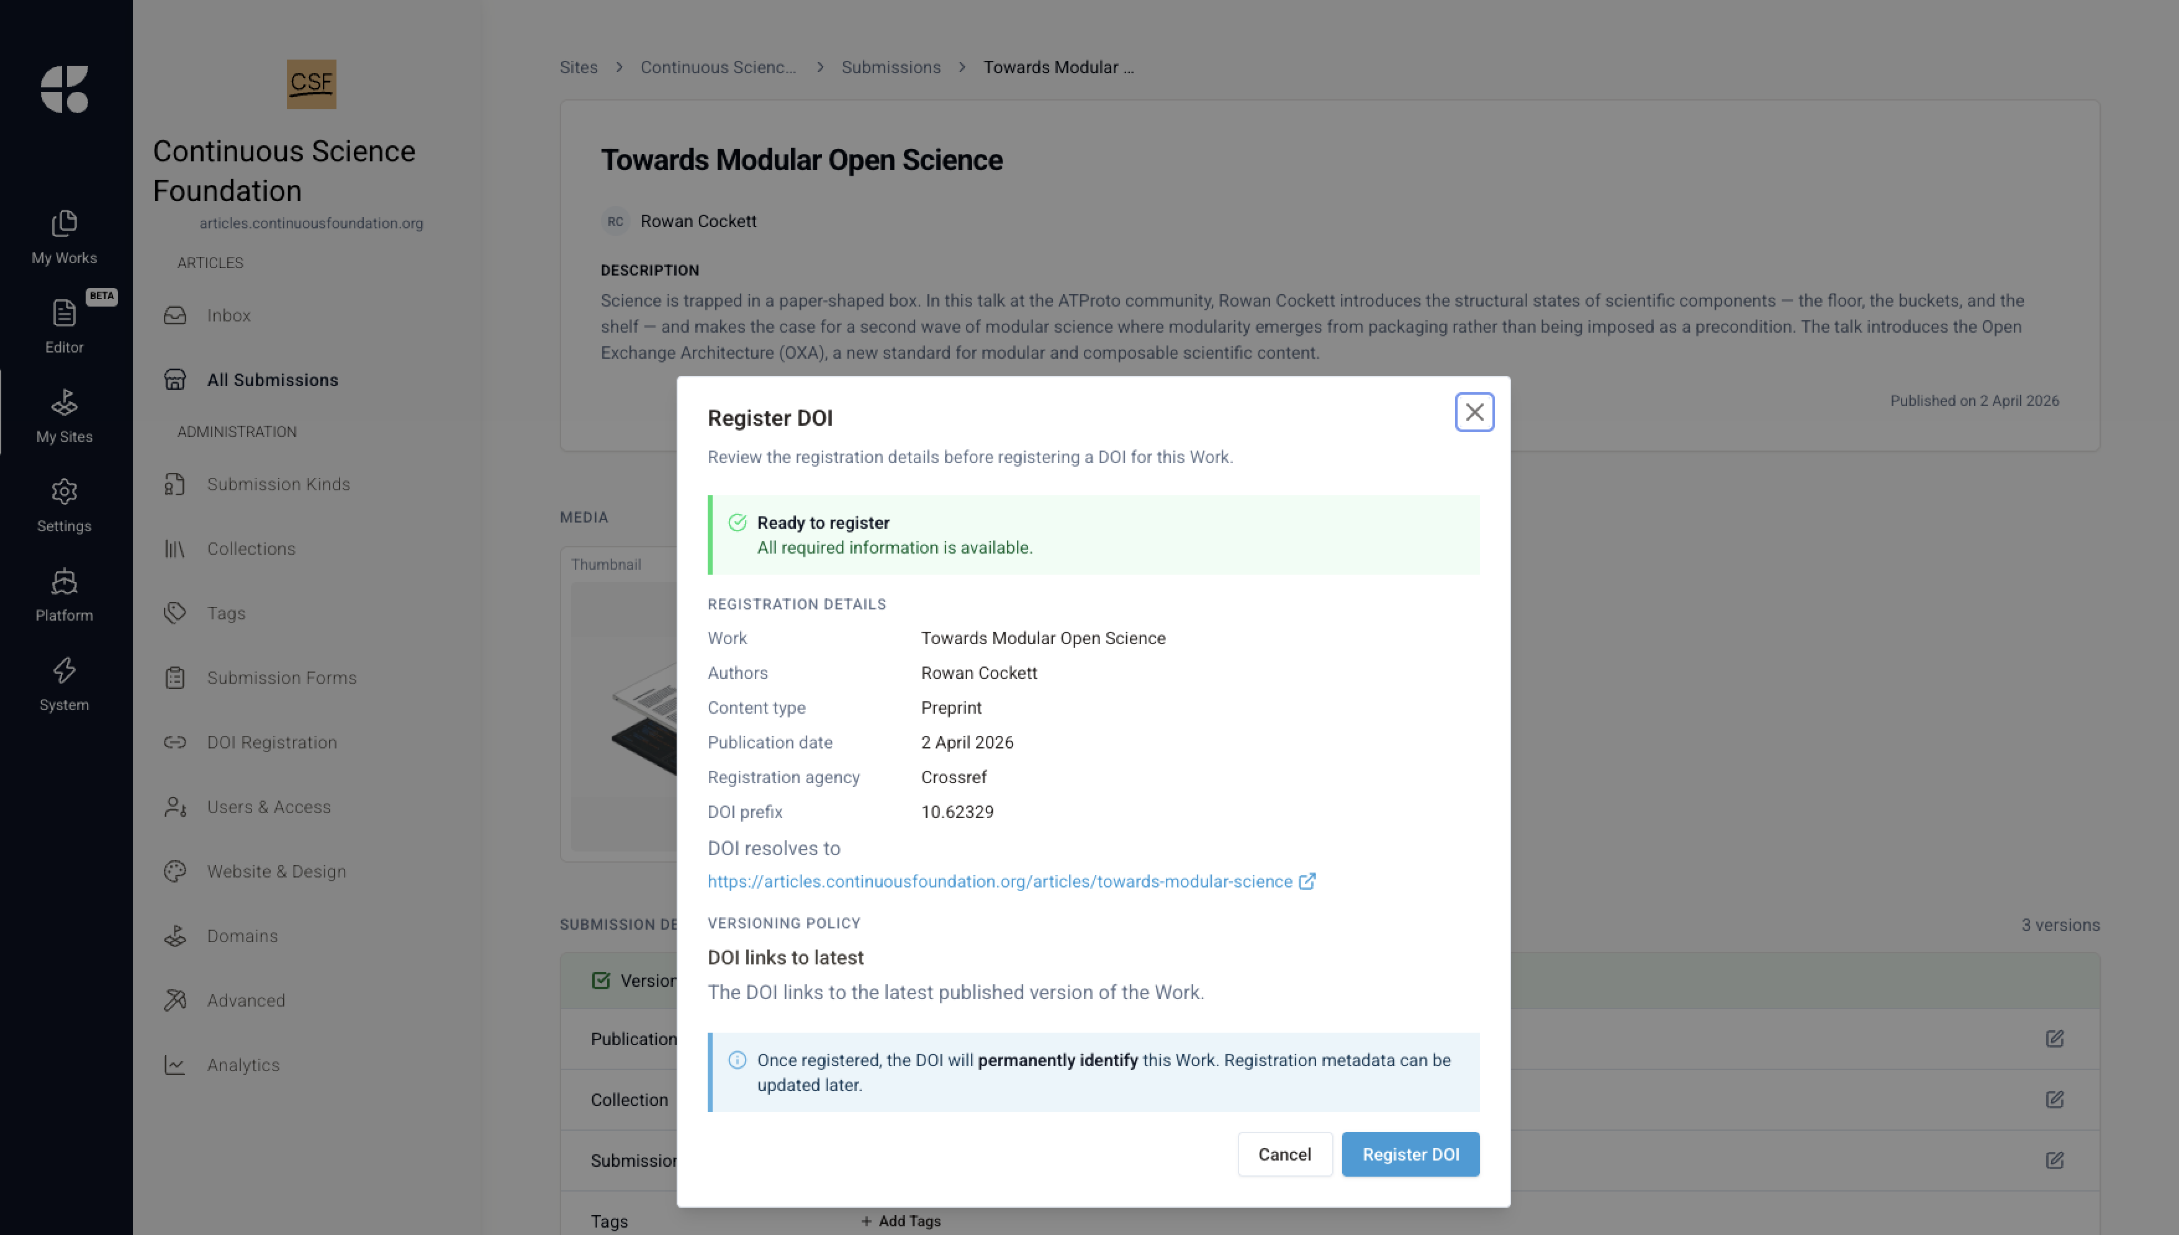Open Advanced settings
This screenshot has height=1235, width=2179.
[x=246, y=1000]
